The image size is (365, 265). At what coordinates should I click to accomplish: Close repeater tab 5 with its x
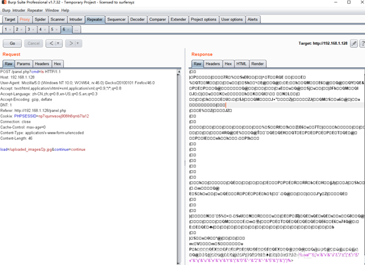57,30
